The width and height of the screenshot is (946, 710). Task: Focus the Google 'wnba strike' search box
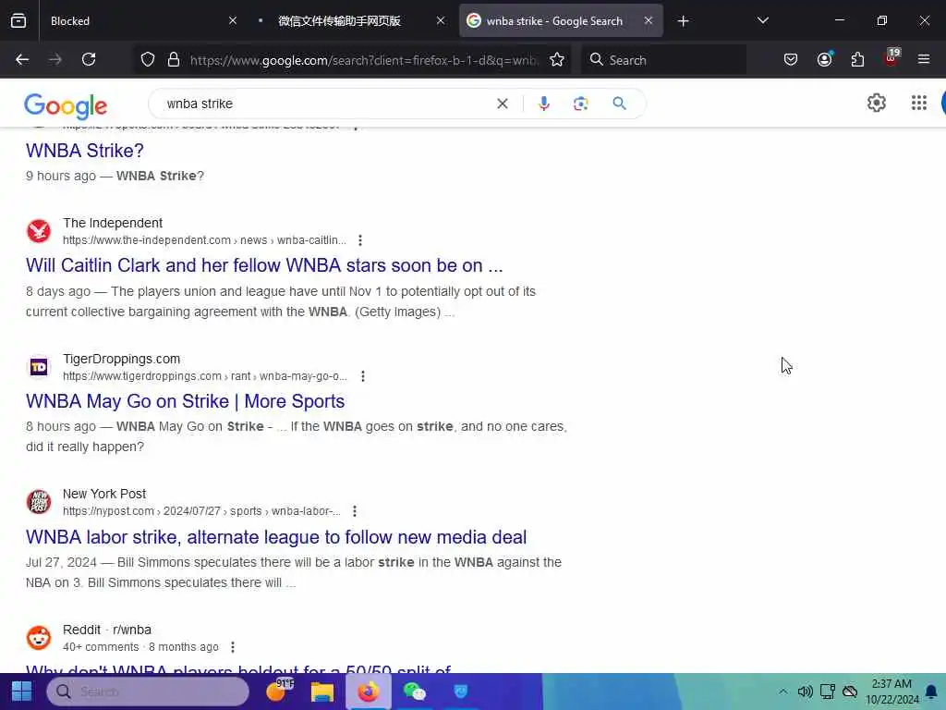(x=326, y=104)
